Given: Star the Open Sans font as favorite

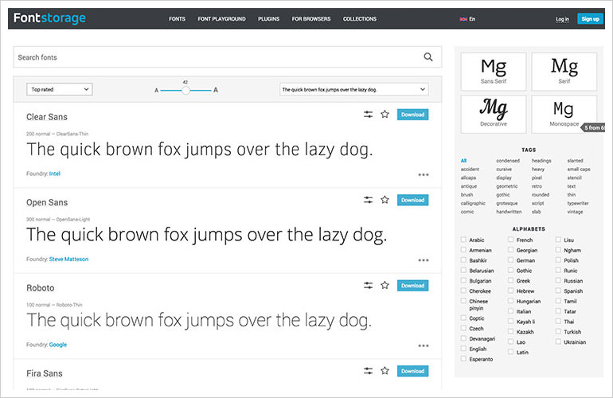Looking at the screenshot, I should (385, 200).
